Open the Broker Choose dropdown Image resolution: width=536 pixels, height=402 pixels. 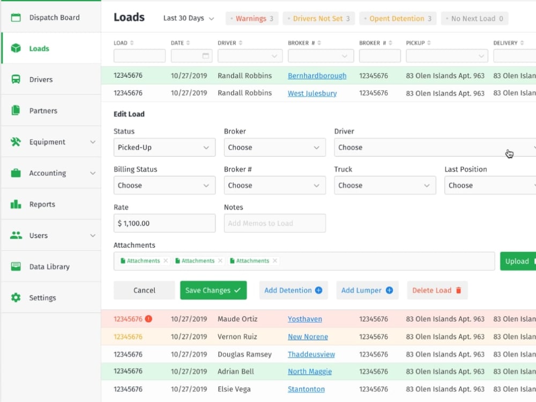(x=275, y=147)
